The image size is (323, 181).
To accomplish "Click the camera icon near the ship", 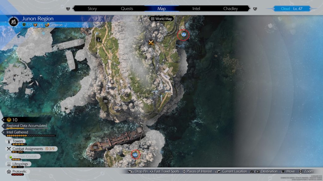I will (95, 147).
